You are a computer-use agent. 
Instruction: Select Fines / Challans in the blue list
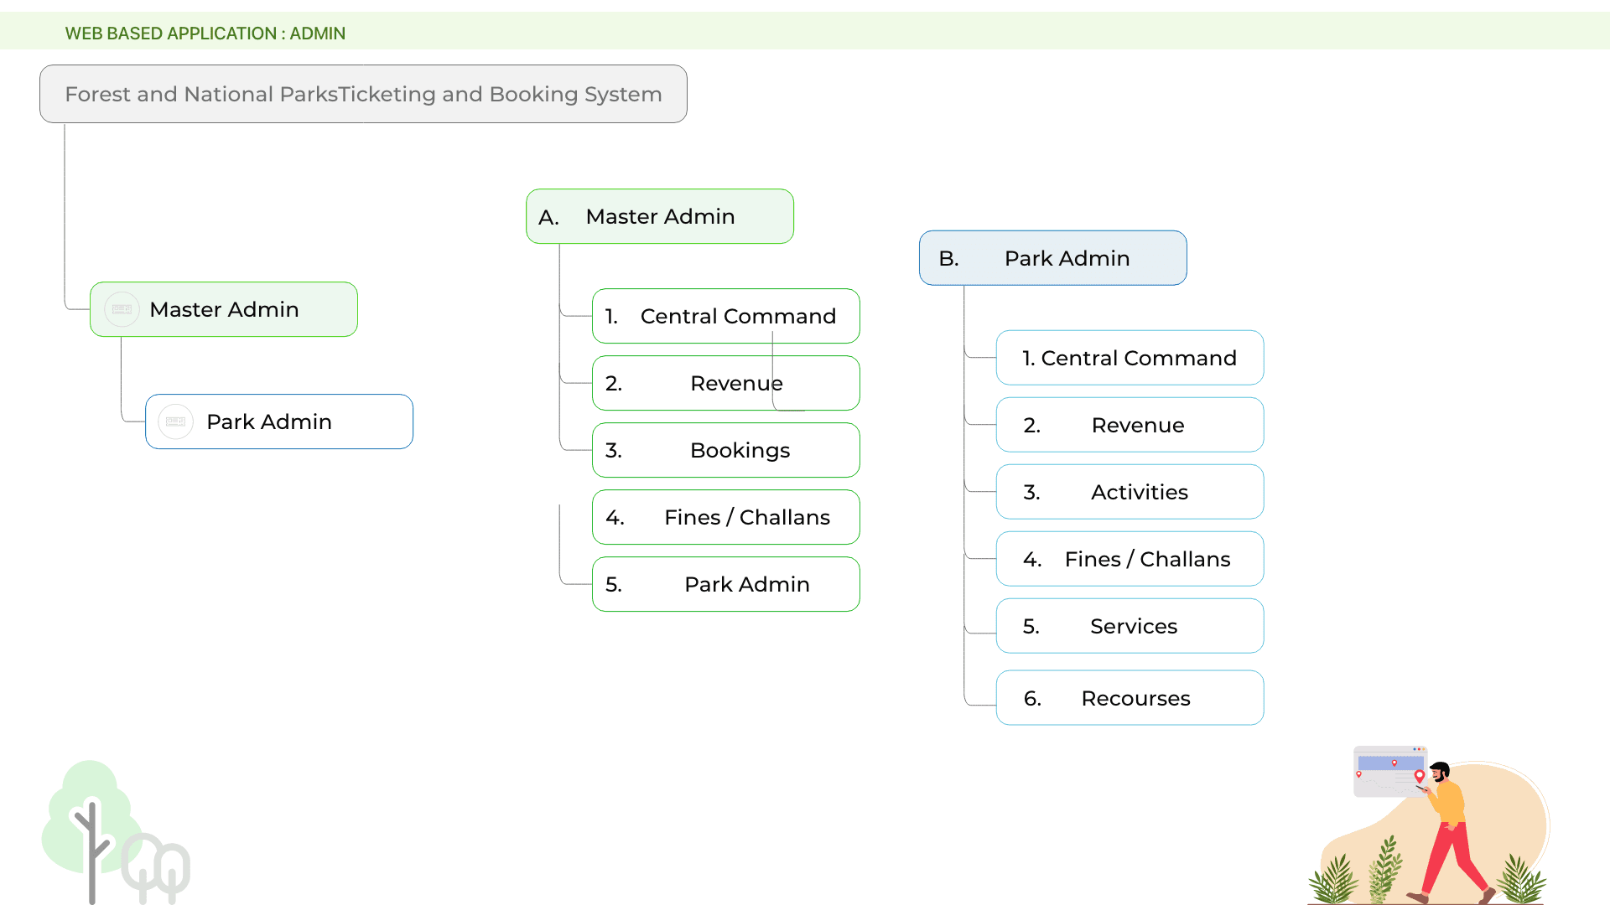[1130, 559]
